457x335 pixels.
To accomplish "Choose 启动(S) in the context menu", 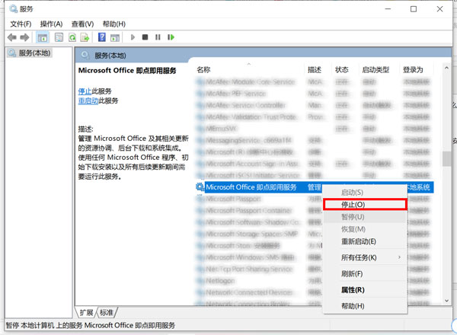I will pyautogui.click(x=365, y=193).
